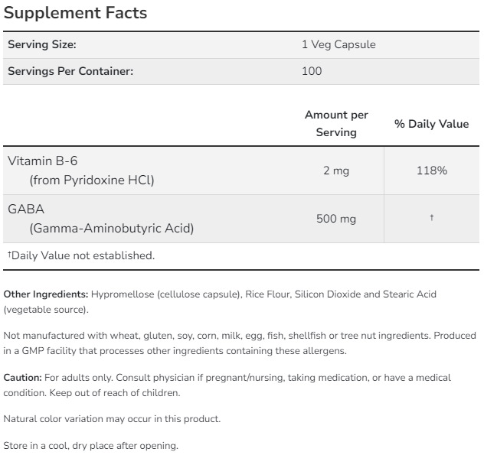
Task: Select the 2 mg amount
Action: 336,171
